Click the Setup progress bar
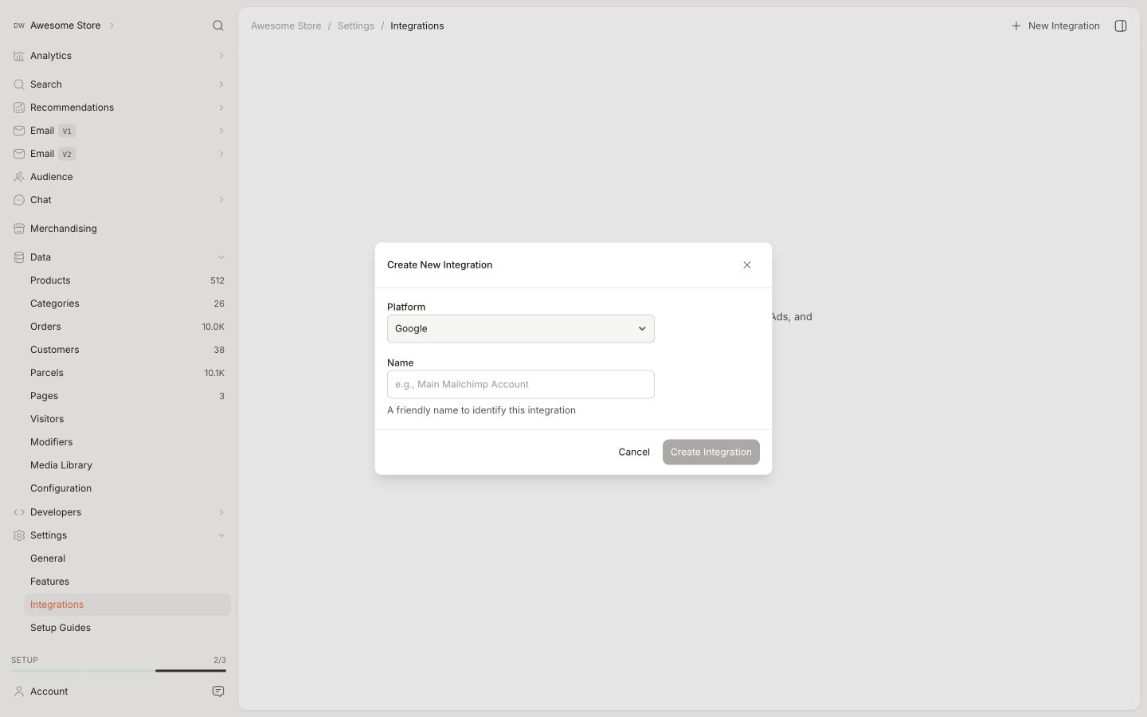Viewport: 1147px width, 717px height. pos(119,671)
